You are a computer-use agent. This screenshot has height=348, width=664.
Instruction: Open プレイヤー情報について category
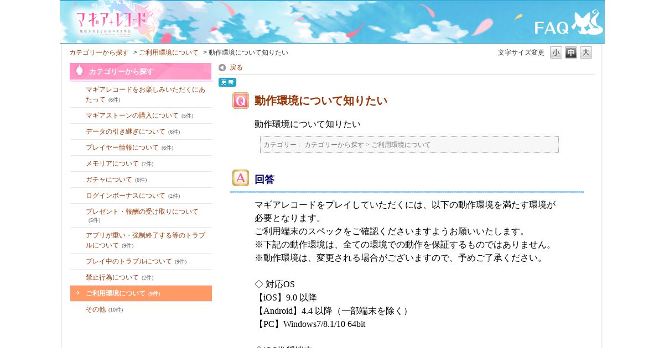[x=122, y=147]
